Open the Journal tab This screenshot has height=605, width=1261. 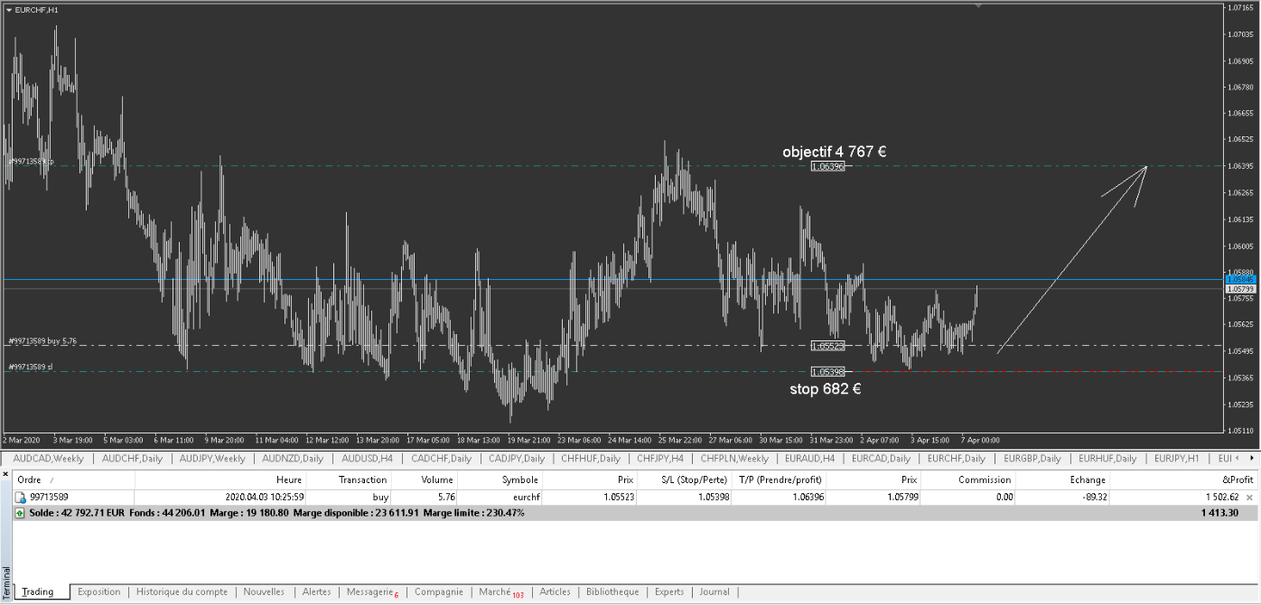tap(714, 592)
